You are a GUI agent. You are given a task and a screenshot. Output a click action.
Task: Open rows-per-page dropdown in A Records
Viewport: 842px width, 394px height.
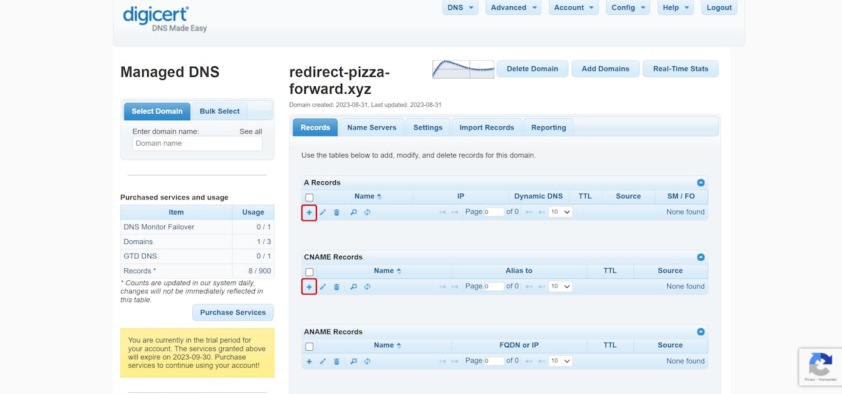[x=560, y=212]
